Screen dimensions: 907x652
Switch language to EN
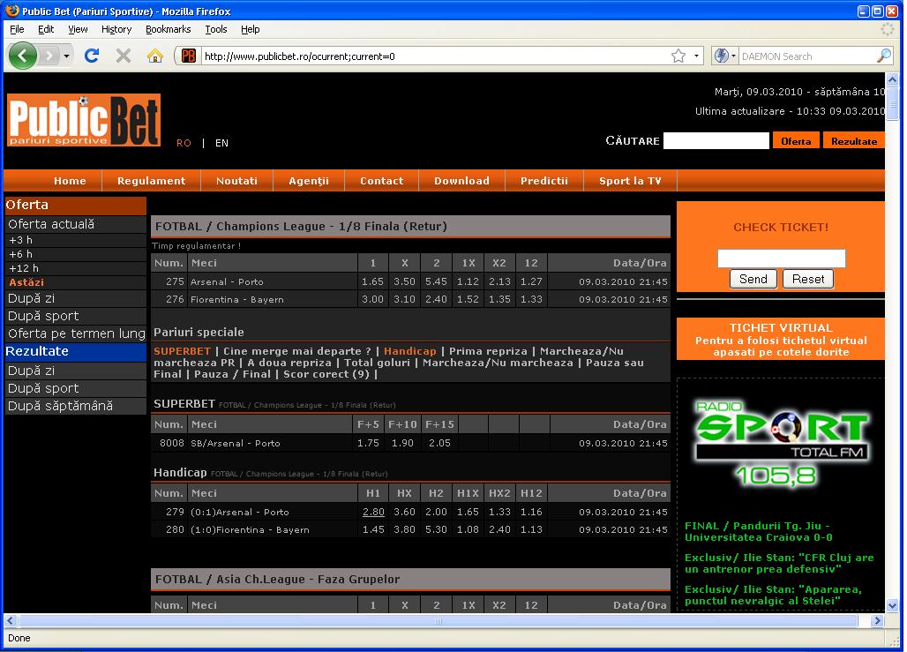(x=221, y=143)
